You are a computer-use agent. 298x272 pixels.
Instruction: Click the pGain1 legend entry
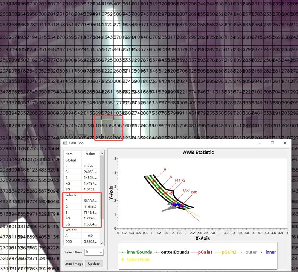pos(201,252)
